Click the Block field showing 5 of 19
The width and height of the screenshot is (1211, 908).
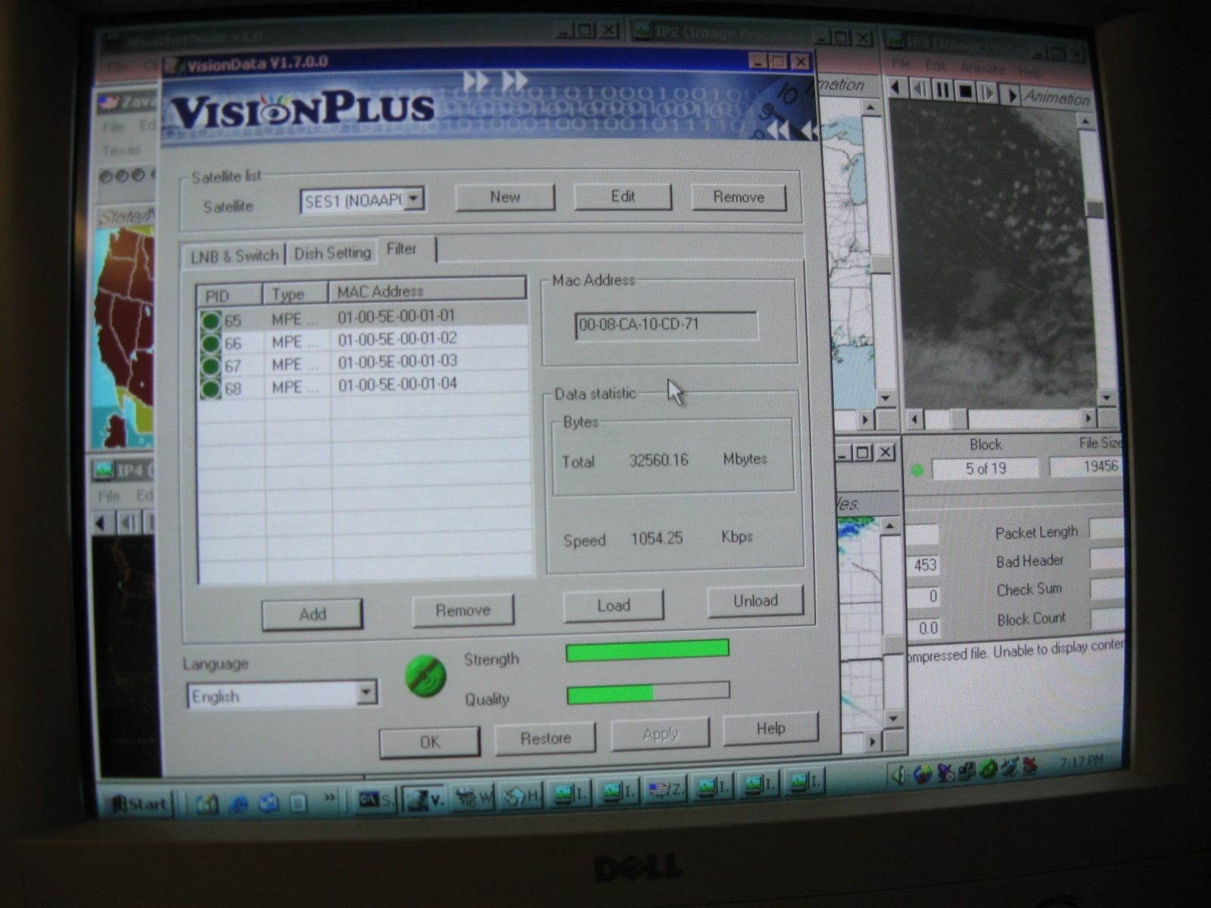click(x=985, y=469)
